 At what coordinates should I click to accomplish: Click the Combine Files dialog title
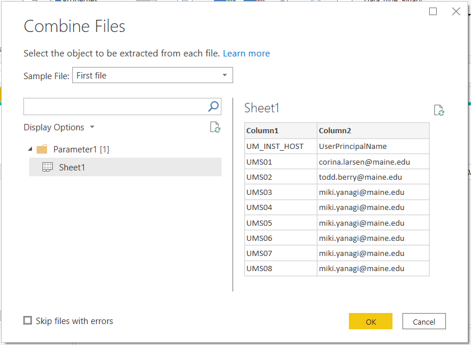pos(74,26)
